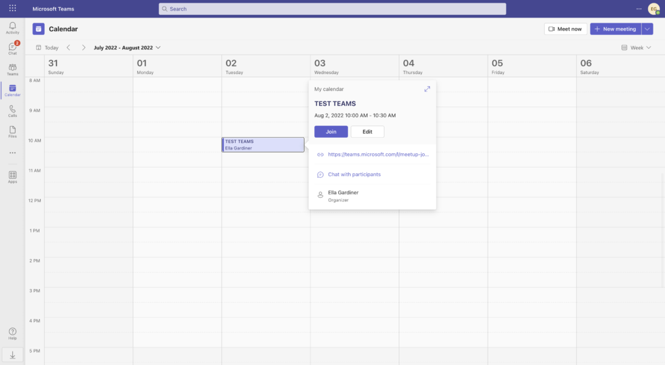Open Calls in the sidebar
This screenshot has height=365, width=665.
point(12,111)
